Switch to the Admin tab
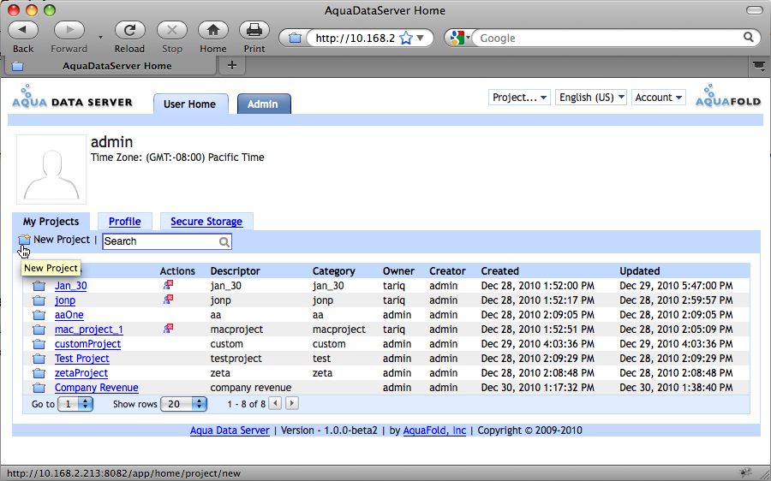This screenshot has width=771, height=481. point(264,104)
